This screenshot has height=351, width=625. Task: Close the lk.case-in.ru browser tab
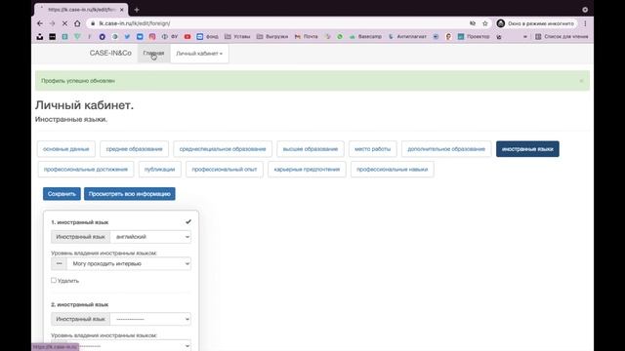(122, 10)
